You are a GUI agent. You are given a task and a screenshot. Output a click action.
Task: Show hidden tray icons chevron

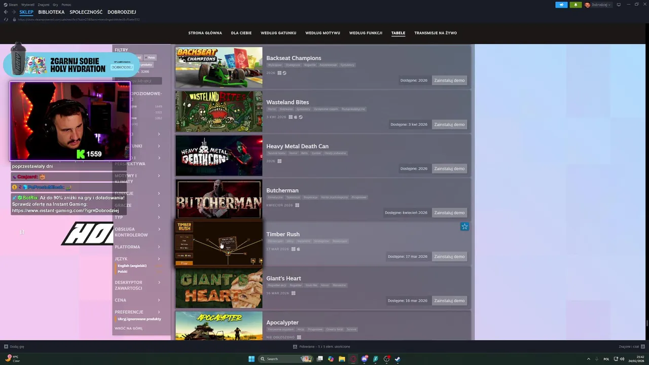tap(589, 359)
